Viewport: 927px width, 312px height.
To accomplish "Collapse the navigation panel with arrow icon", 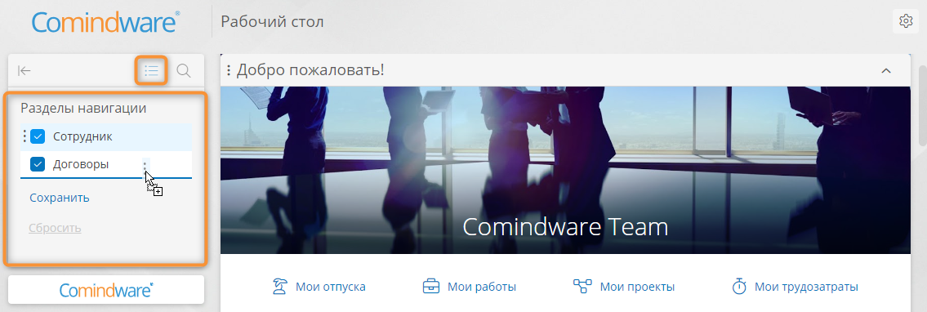I will coord(24,71).
